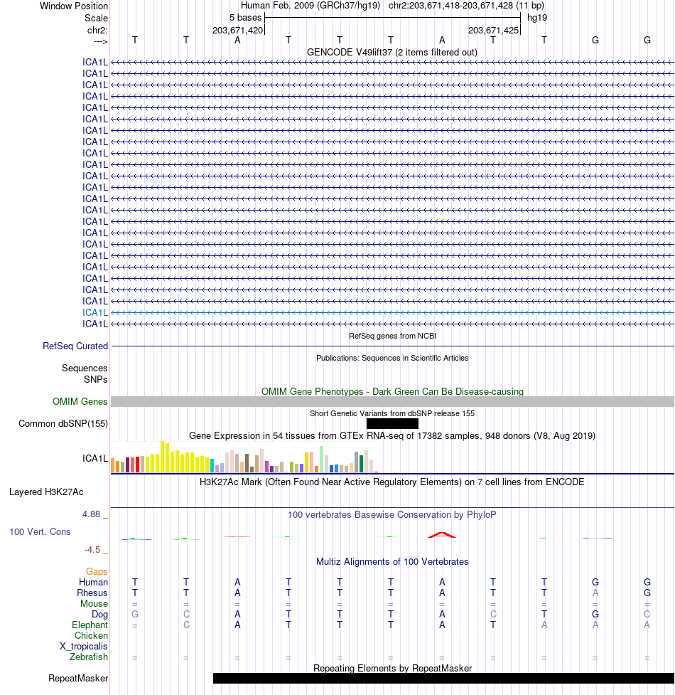This screenshot has height=695, width=675.
Task: Select the Human alignment row label
Action: coord(93,583)
